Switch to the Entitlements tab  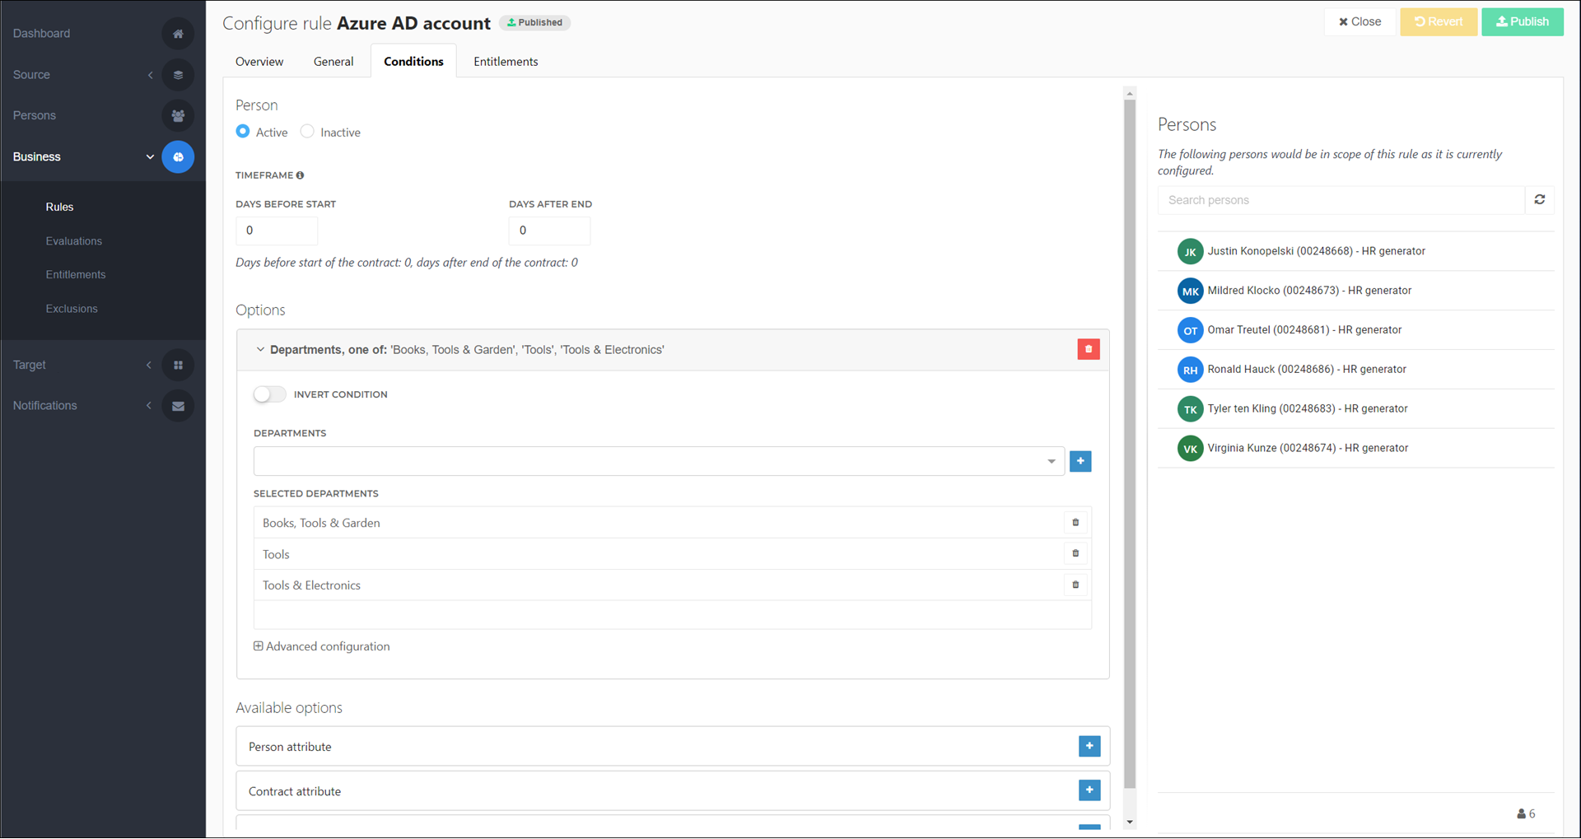tap(506, 62)
